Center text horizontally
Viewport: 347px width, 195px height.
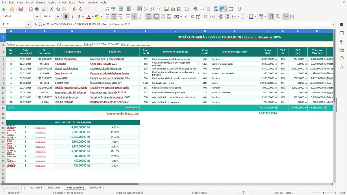[114, 17]
